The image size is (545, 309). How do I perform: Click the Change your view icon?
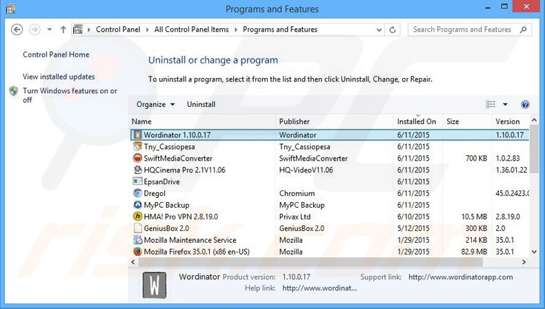490,104
